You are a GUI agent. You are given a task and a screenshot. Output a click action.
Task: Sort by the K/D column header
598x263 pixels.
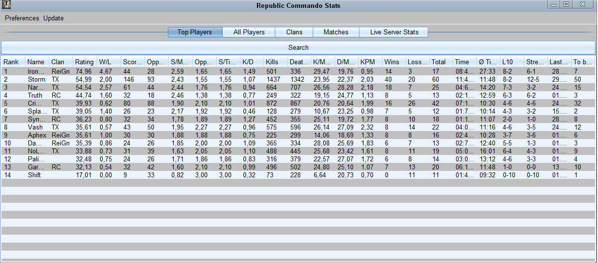(252, 62)
